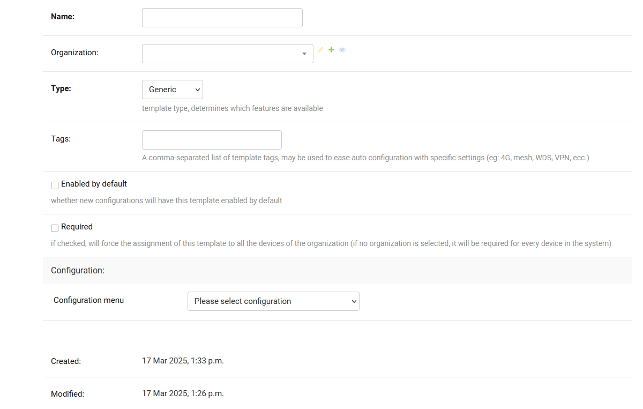643x409 pixels.
Task: Click the 'Configuration menu' label
Action: click(x=88, y=300)
